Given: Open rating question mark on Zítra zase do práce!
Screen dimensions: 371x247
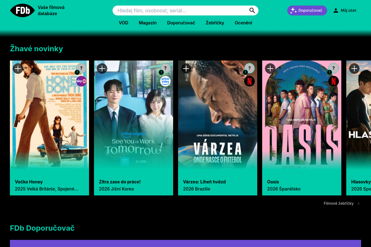Looking at the screenshot, I should click(165, 68).
